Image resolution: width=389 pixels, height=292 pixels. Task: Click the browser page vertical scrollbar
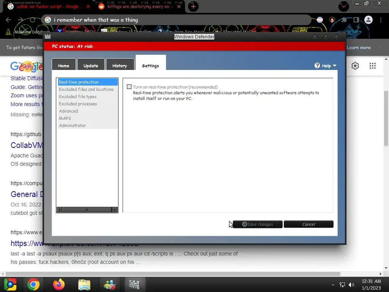point(386,118)
